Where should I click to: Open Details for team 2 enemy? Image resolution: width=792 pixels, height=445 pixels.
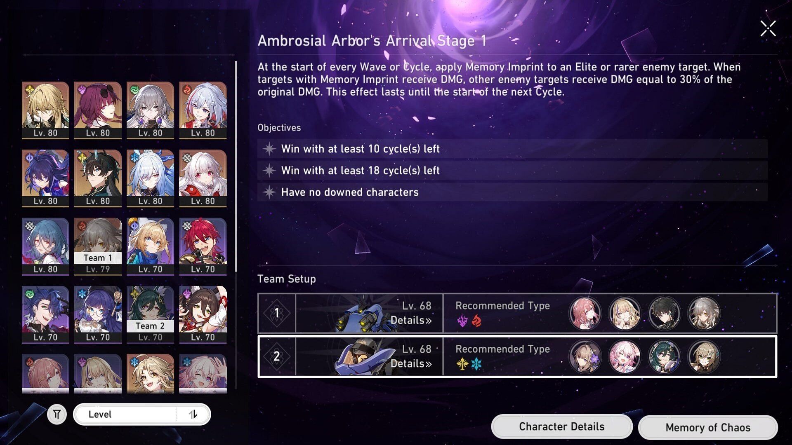click(x=411, y=363)
